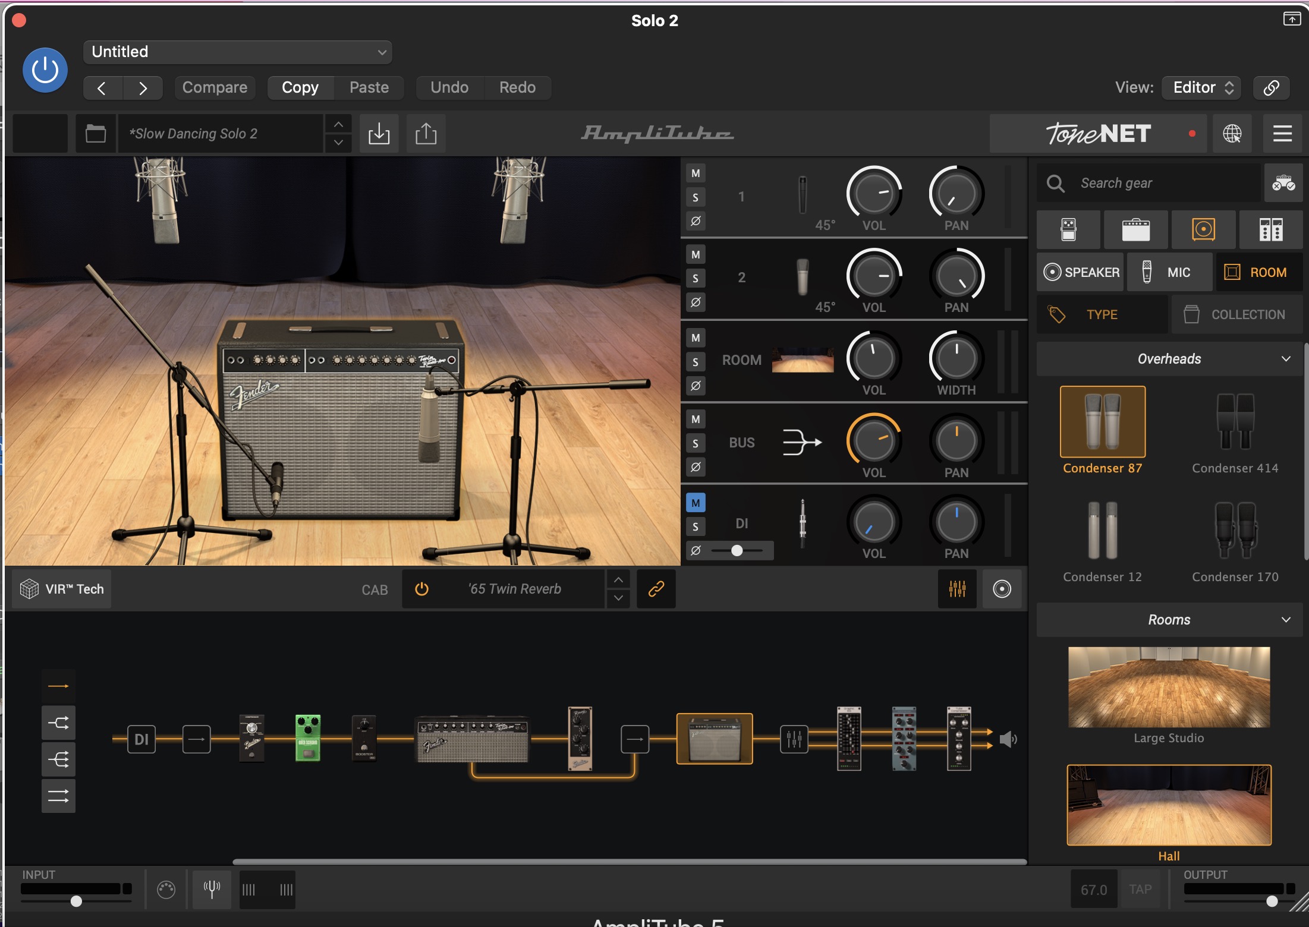Click the INPUT level slider
1309x927 pixels.
[76, 901]
